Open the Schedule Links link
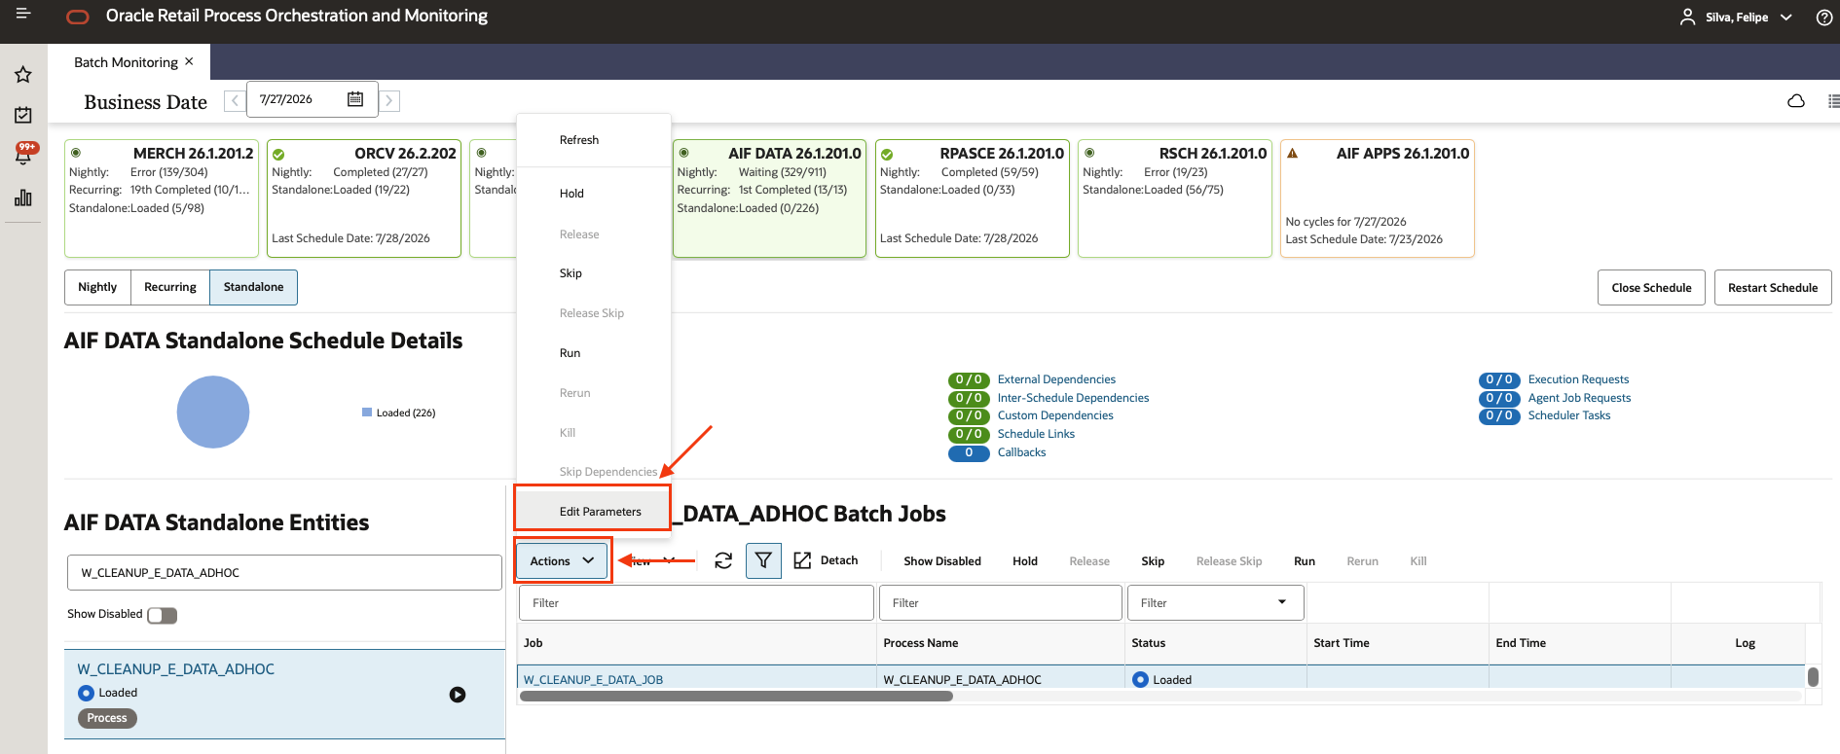Image resolution: width=1840 pixels, height=754 pixels. [x=1036, y=434]
